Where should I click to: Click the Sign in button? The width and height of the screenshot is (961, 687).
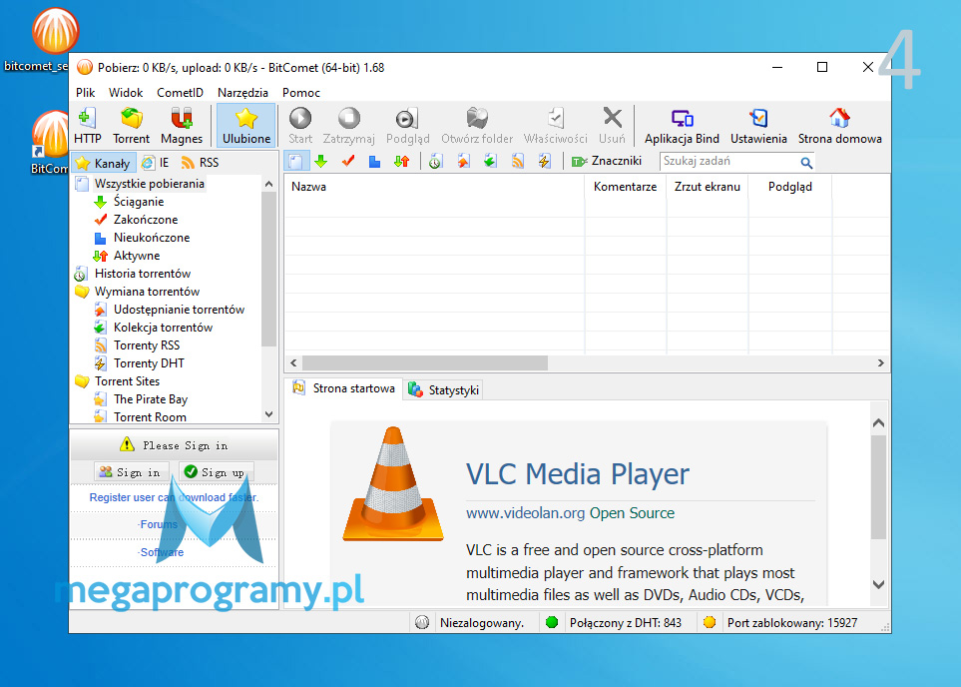click(131, 471)
